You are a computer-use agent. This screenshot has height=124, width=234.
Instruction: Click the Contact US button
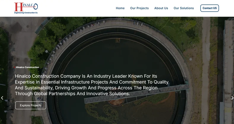click(210, 8)
